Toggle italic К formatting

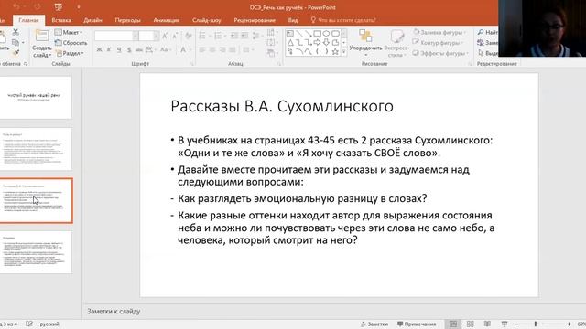[109, 49]
